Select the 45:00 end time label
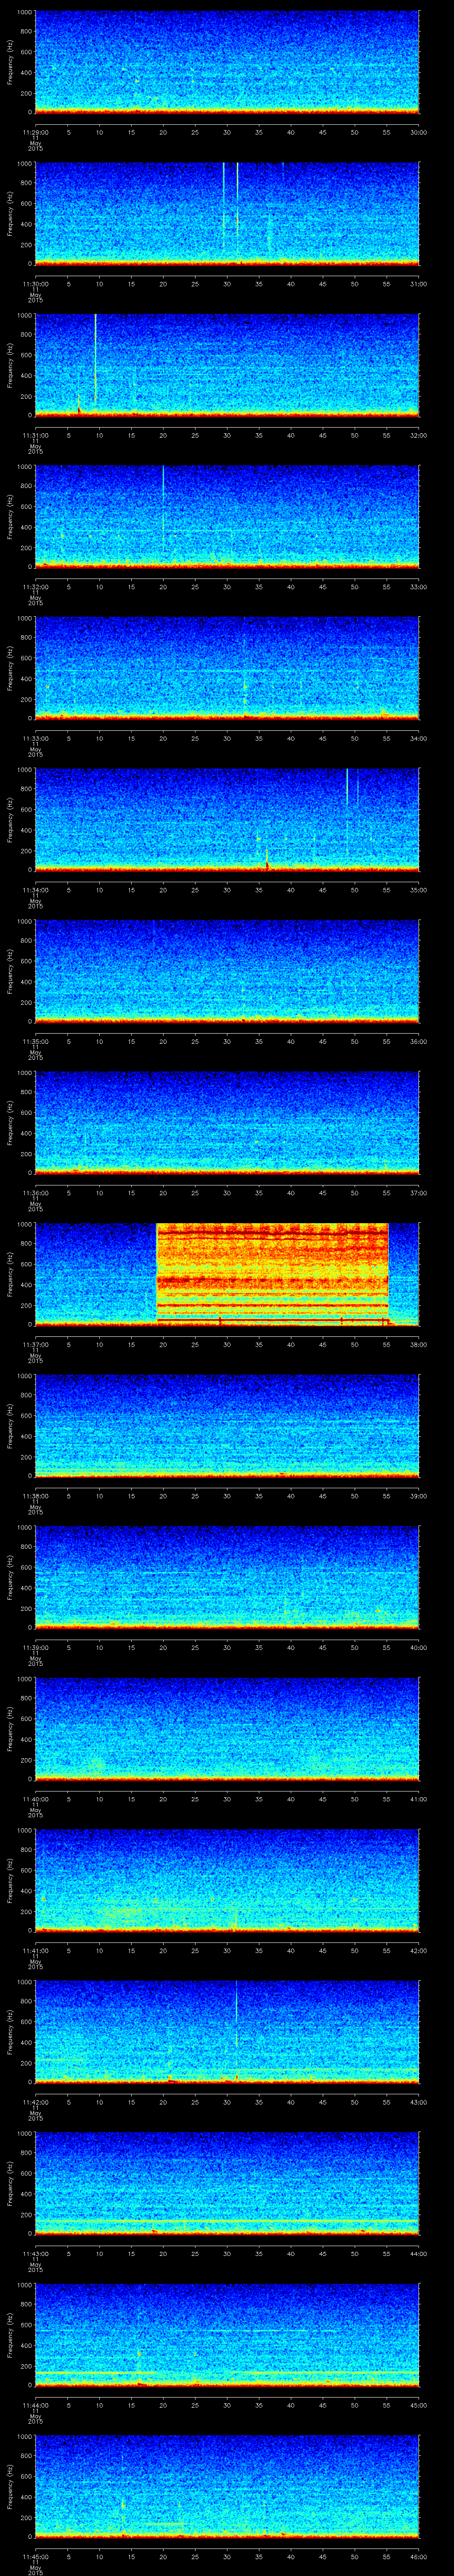 point(418,2405)
